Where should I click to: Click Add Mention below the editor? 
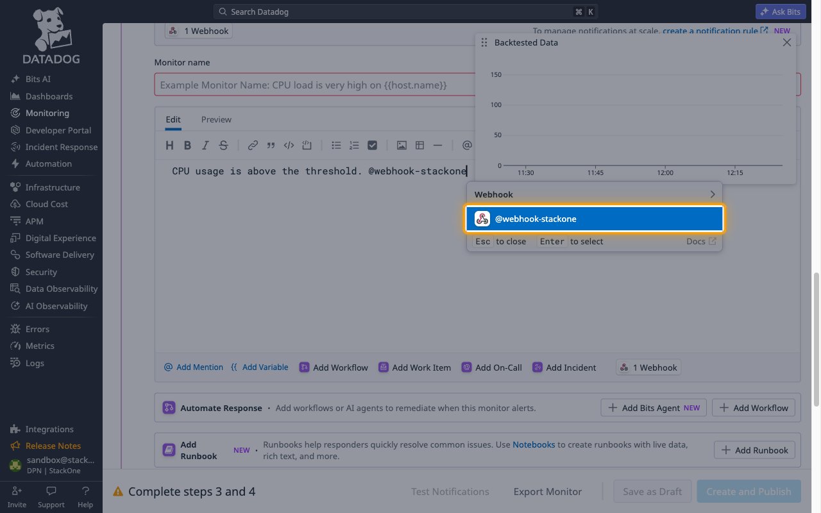point(194,367)
